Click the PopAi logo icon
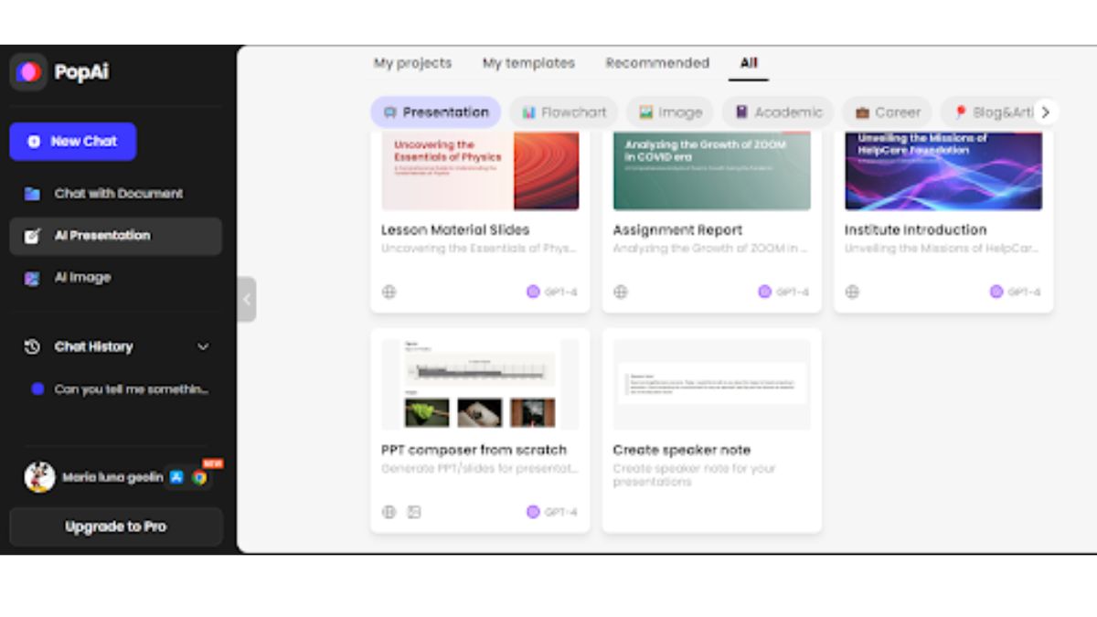Screen dimensions: 1097x617 28,72
